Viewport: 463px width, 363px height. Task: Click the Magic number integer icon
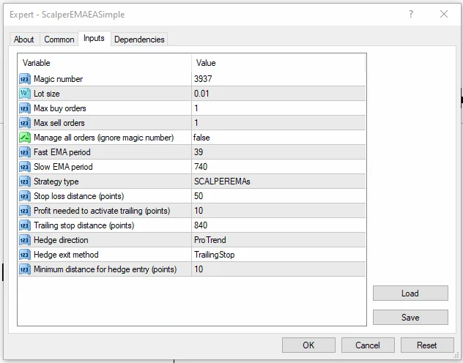[25, 79]
